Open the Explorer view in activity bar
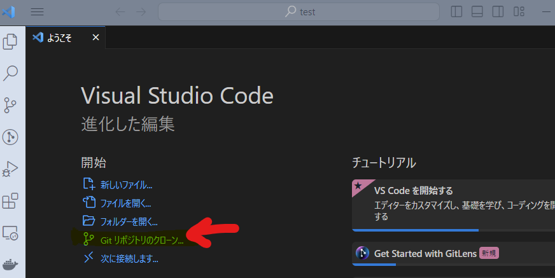Image resolution: width=555 pixels, height=278 pixels. point(10,42)
